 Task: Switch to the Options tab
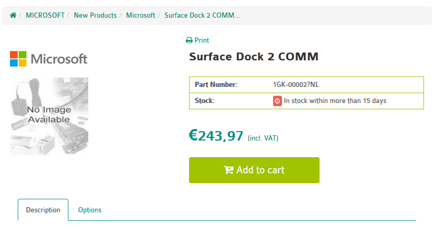coord(90,210)
